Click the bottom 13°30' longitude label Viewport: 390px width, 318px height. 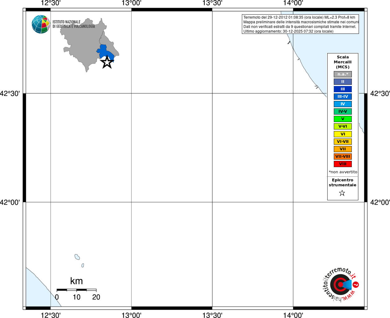pos(212,315)
